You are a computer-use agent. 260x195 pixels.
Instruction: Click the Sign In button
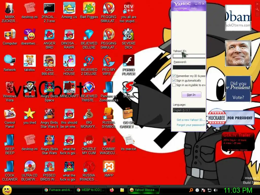click(191, 95)
